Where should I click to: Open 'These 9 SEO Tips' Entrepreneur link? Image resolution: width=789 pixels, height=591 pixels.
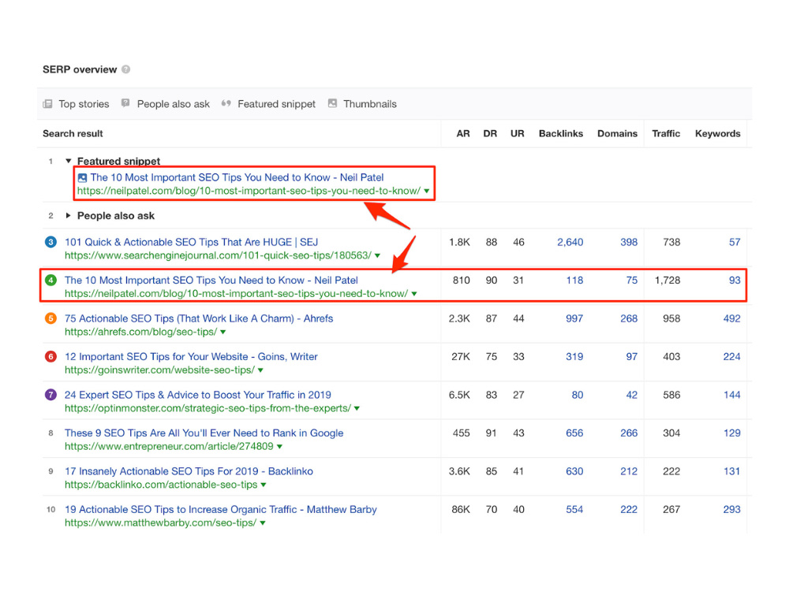pyautogui.click(x=204, y=433)
